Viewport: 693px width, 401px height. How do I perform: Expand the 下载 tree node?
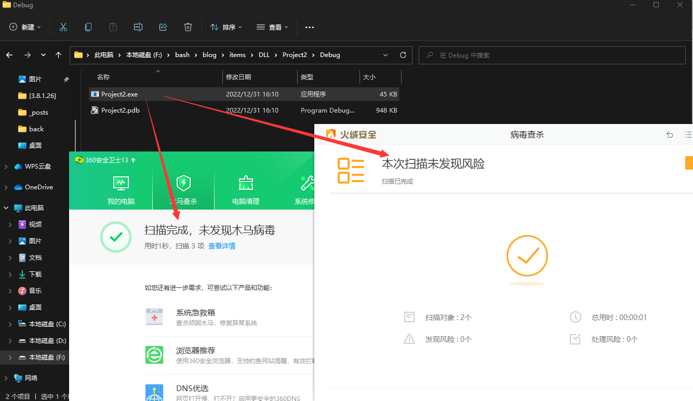(x=10, y=274)
